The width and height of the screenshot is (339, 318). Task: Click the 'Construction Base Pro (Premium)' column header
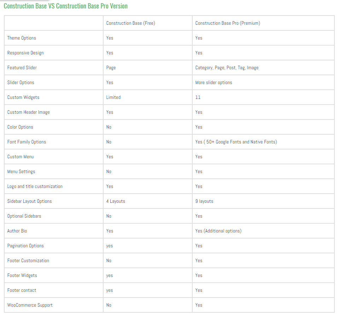coord(227,23)
